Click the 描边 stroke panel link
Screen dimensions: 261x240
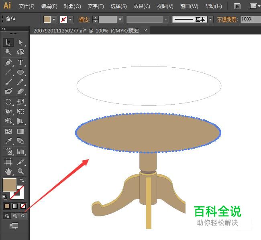[x=84, y=20]
